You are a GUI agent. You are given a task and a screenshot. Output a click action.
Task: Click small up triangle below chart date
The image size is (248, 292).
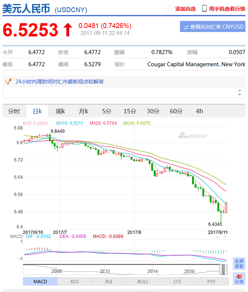pos(217,237)
